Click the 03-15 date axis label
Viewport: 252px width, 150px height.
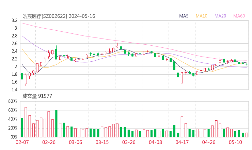point(102,142)
